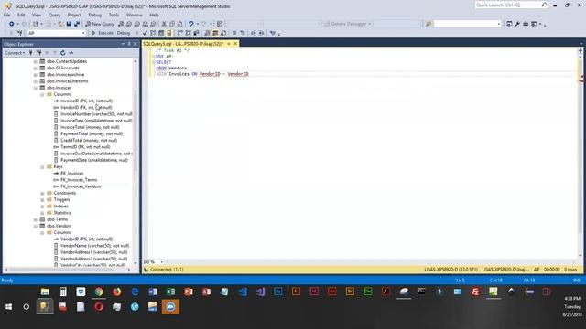Open Calculator from the taskbar

[x=63, y=292]
